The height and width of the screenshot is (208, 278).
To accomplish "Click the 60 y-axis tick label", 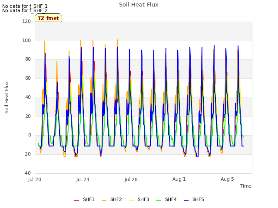I will [x=28, y=78].
